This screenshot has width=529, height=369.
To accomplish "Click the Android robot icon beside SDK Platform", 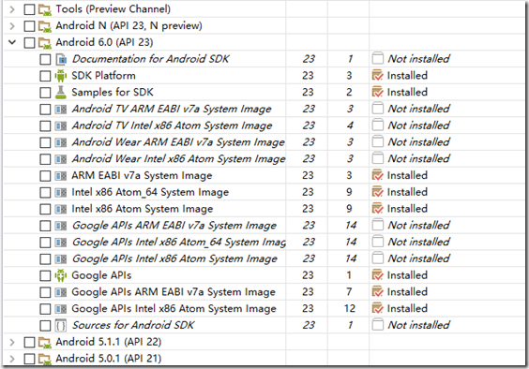I will 61,76.
